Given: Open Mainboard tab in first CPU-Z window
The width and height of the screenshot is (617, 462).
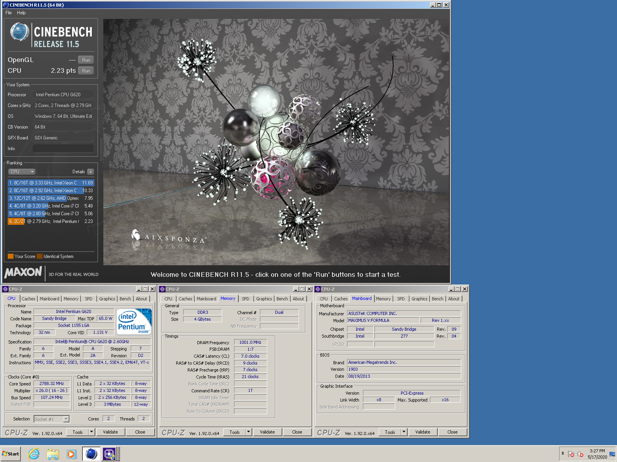Looking at the screenshot, I should 49,299.
